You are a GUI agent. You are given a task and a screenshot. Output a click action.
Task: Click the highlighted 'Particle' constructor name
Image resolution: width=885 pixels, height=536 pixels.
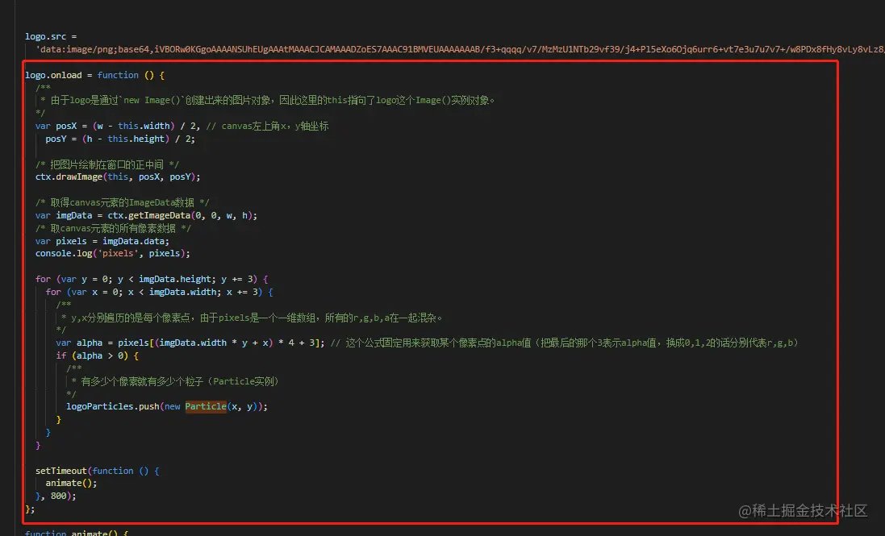click(x=206, y=406)
